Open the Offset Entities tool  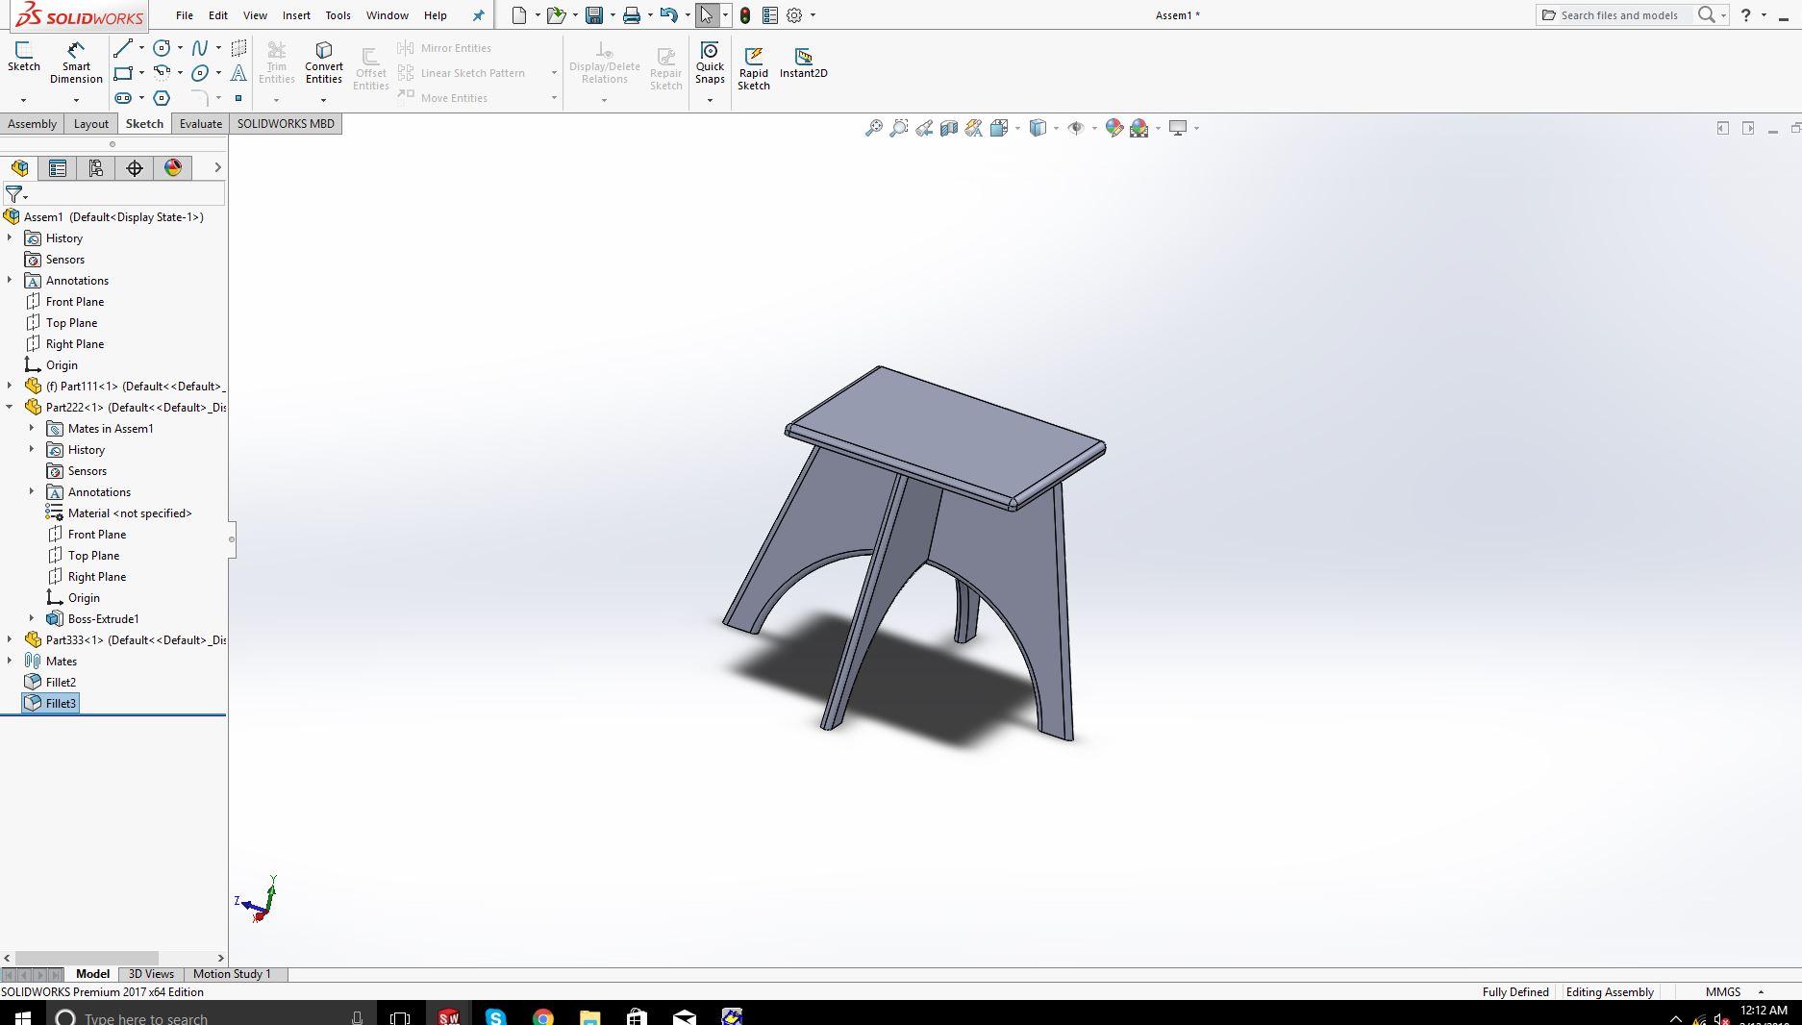click(x=370, y=69)
